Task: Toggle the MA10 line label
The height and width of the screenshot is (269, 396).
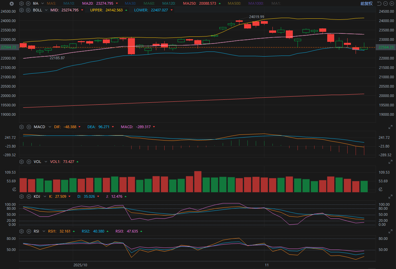Action: pyautogui.click(x=69, y=4)
